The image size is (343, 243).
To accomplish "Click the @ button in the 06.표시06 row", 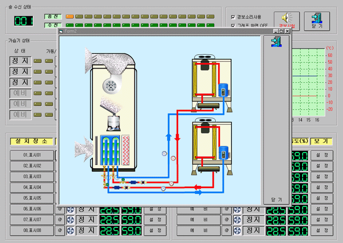I will pyautogui.click(x=60, y=209).
